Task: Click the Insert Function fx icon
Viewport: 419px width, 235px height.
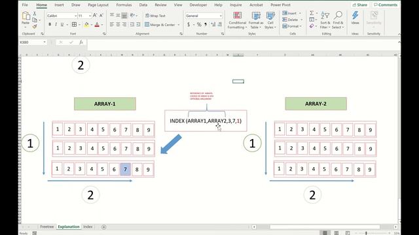Action: tap(81, 42)
